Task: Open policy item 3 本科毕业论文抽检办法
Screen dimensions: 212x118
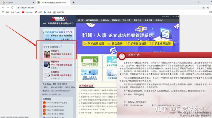Action: pyautogui.click(x=98, y=97)
